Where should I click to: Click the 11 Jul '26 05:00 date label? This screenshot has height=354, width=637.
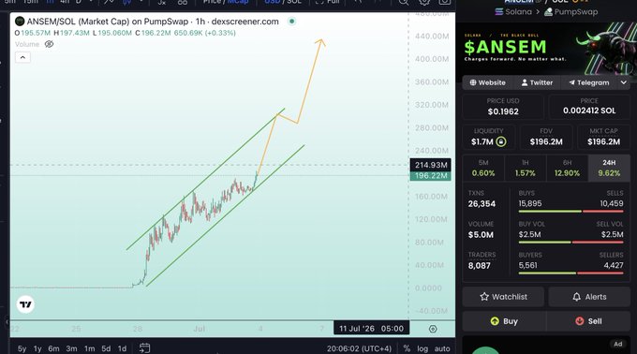point(371,329)
